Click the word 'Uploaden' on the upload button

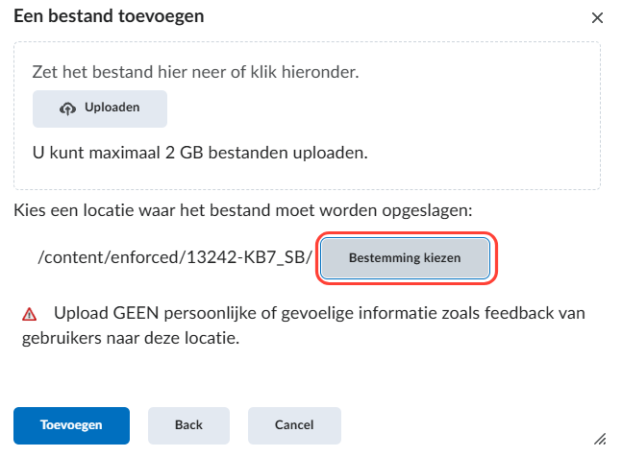click(112, 108)
